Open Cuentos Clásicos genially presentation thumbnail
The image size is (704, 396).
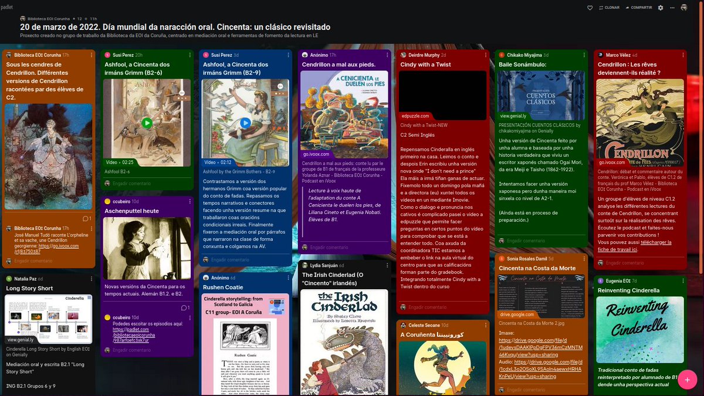pos(541,95)
